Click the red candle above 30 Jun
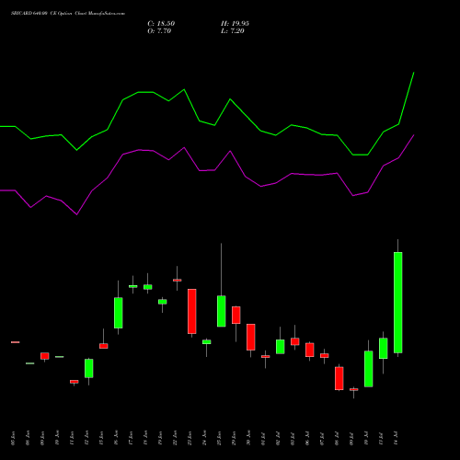The height and width of the screenshot is (460, 460). (x=251, y=337)
